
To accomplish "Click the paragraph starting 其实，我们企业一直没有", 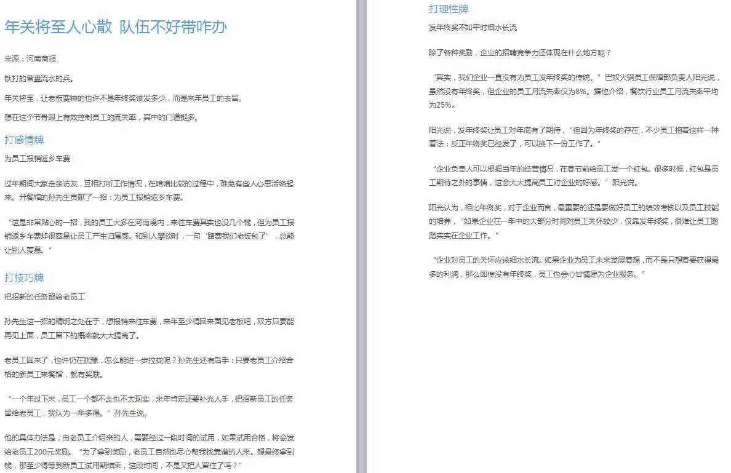I will point(573,91).
